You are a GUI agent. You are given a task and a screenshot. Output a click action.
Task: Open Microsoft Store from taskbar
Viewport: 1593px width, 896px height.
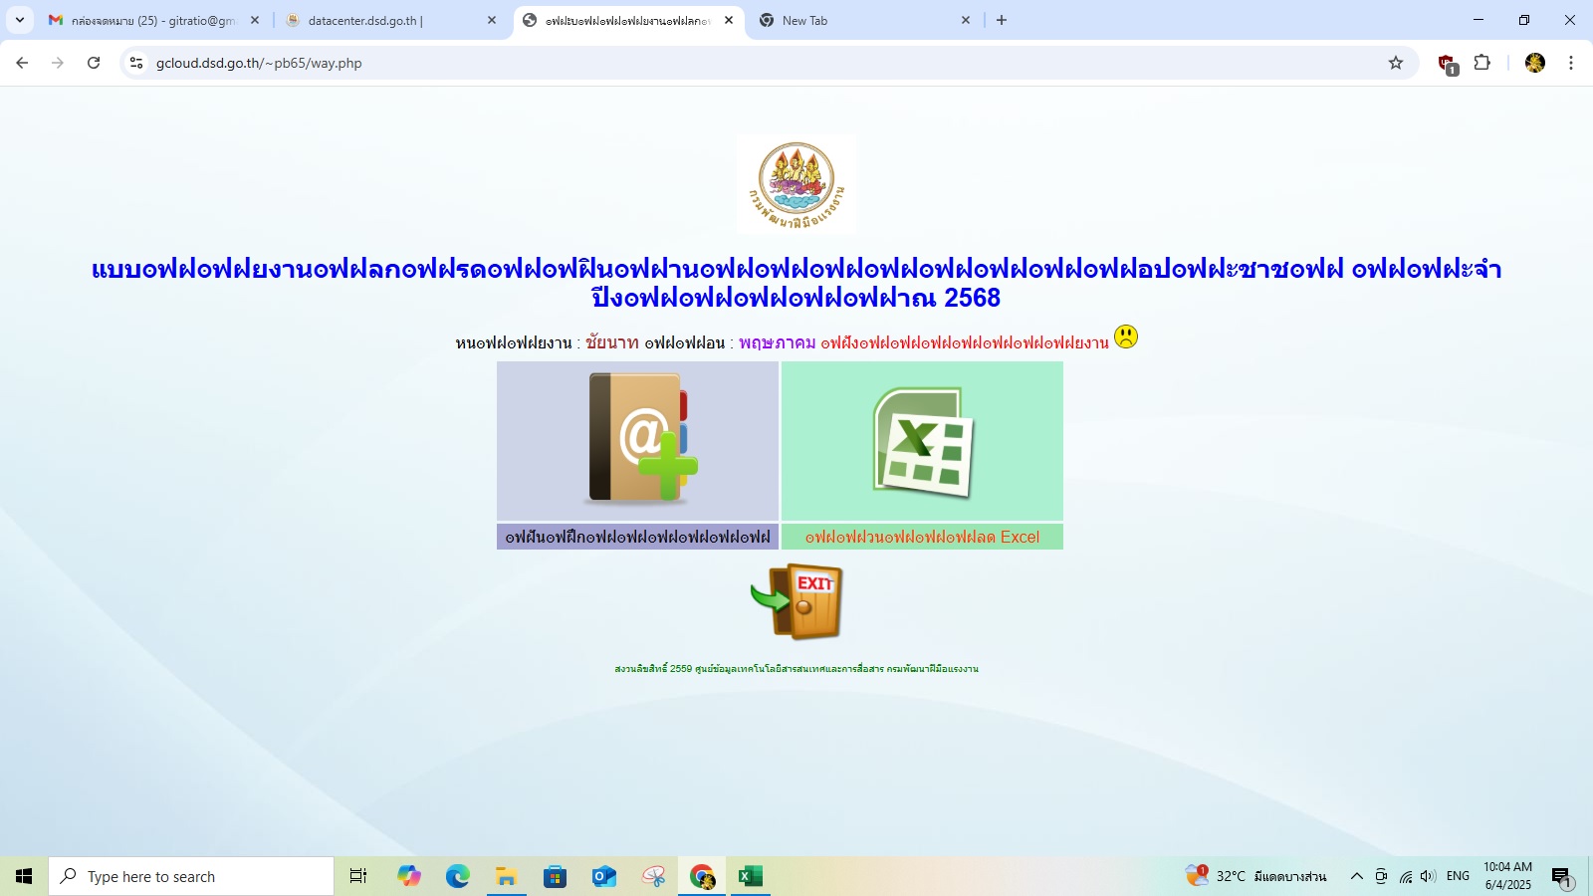[556, 876]
